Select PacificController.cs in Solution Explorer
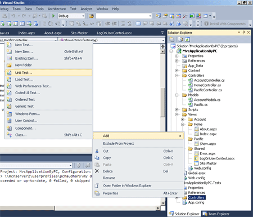The width and height of the screenshot is (253, 217). [x=207, y=90]
